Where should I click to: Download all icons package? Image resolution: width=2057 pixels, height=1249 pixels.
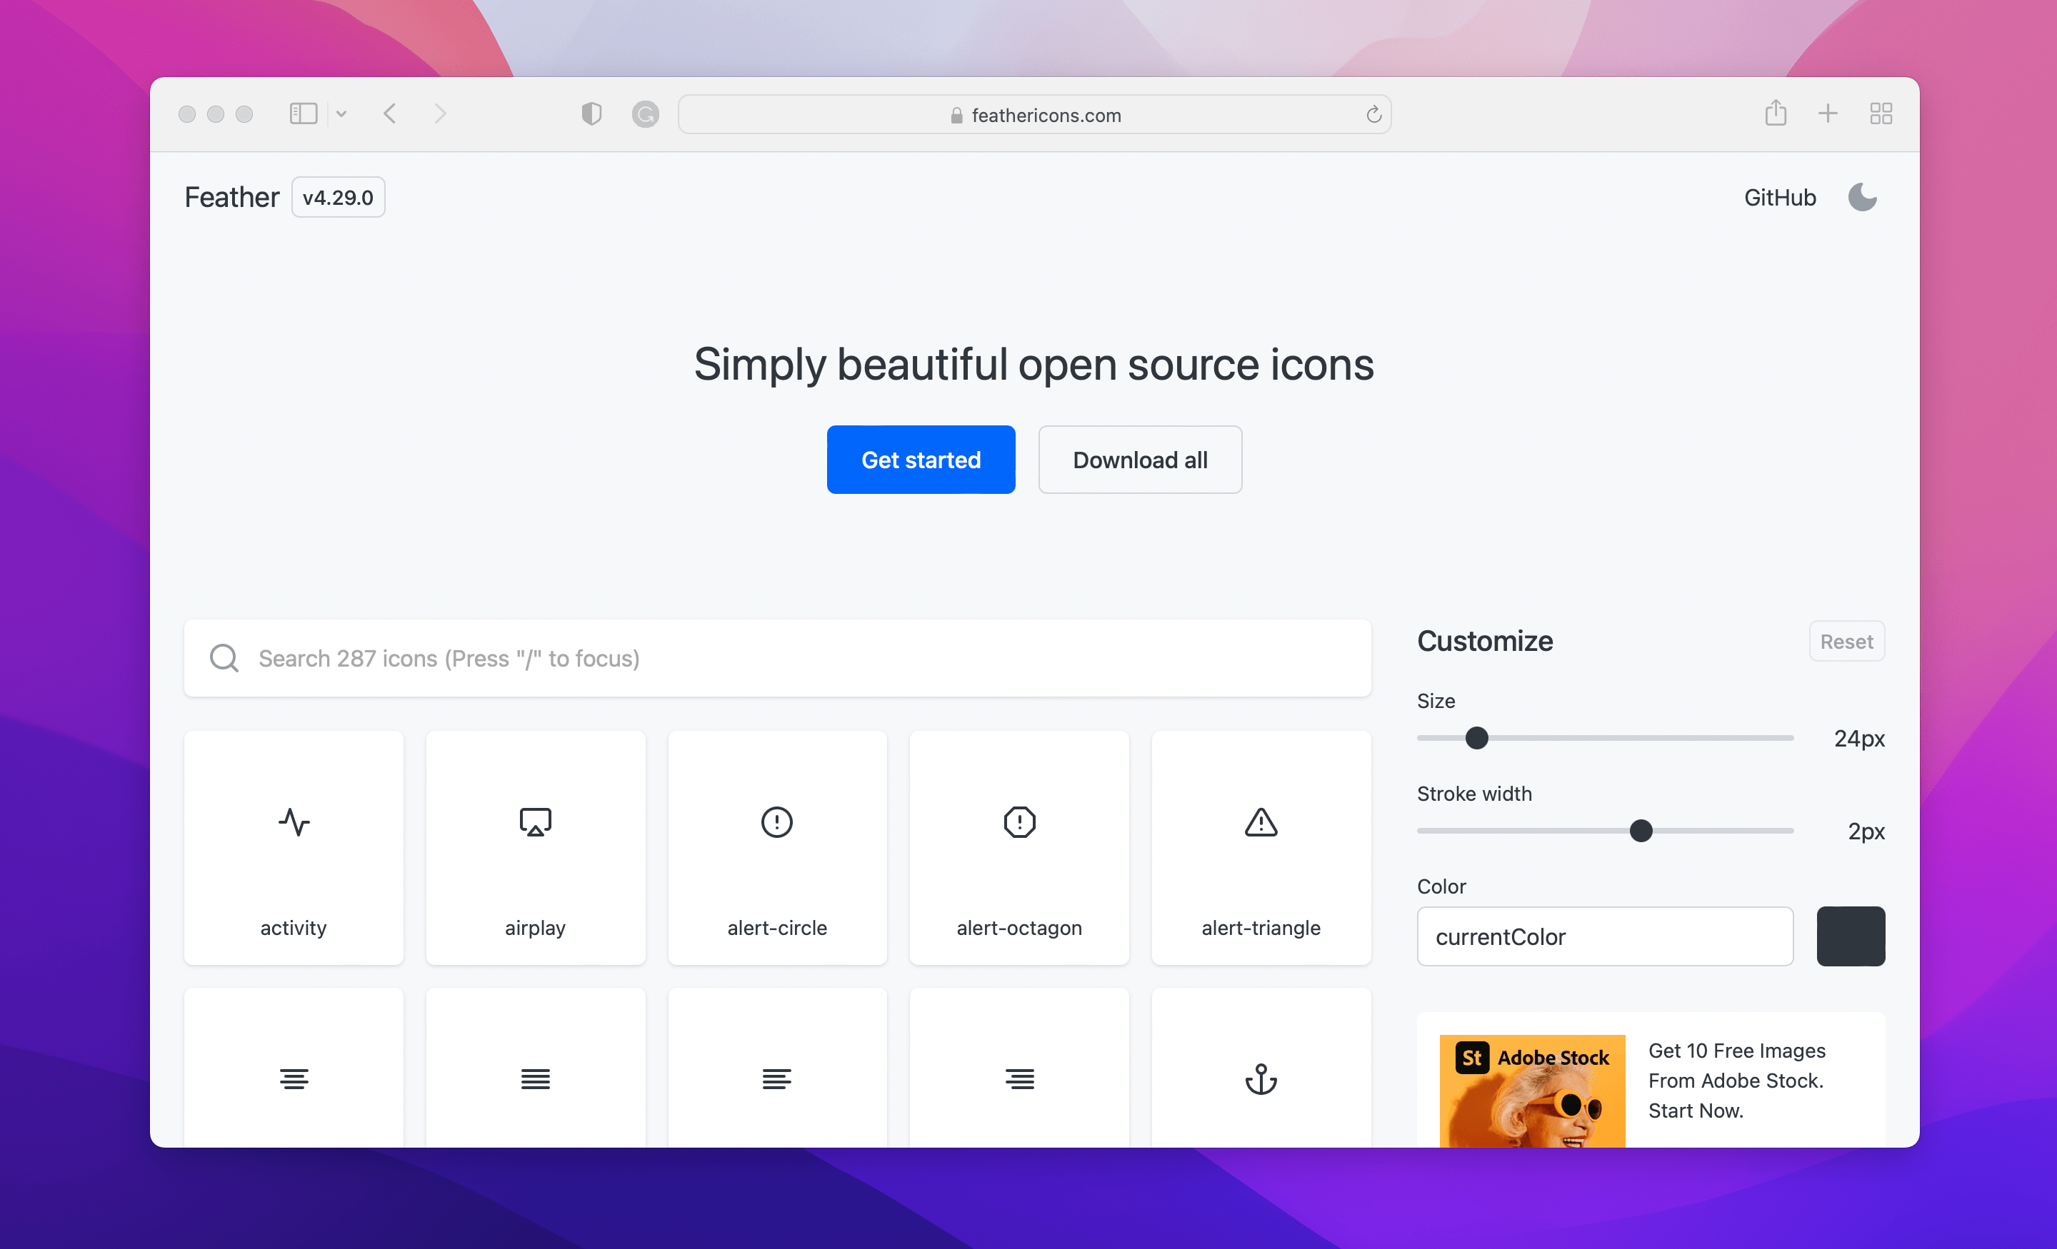pos(1138,460)
